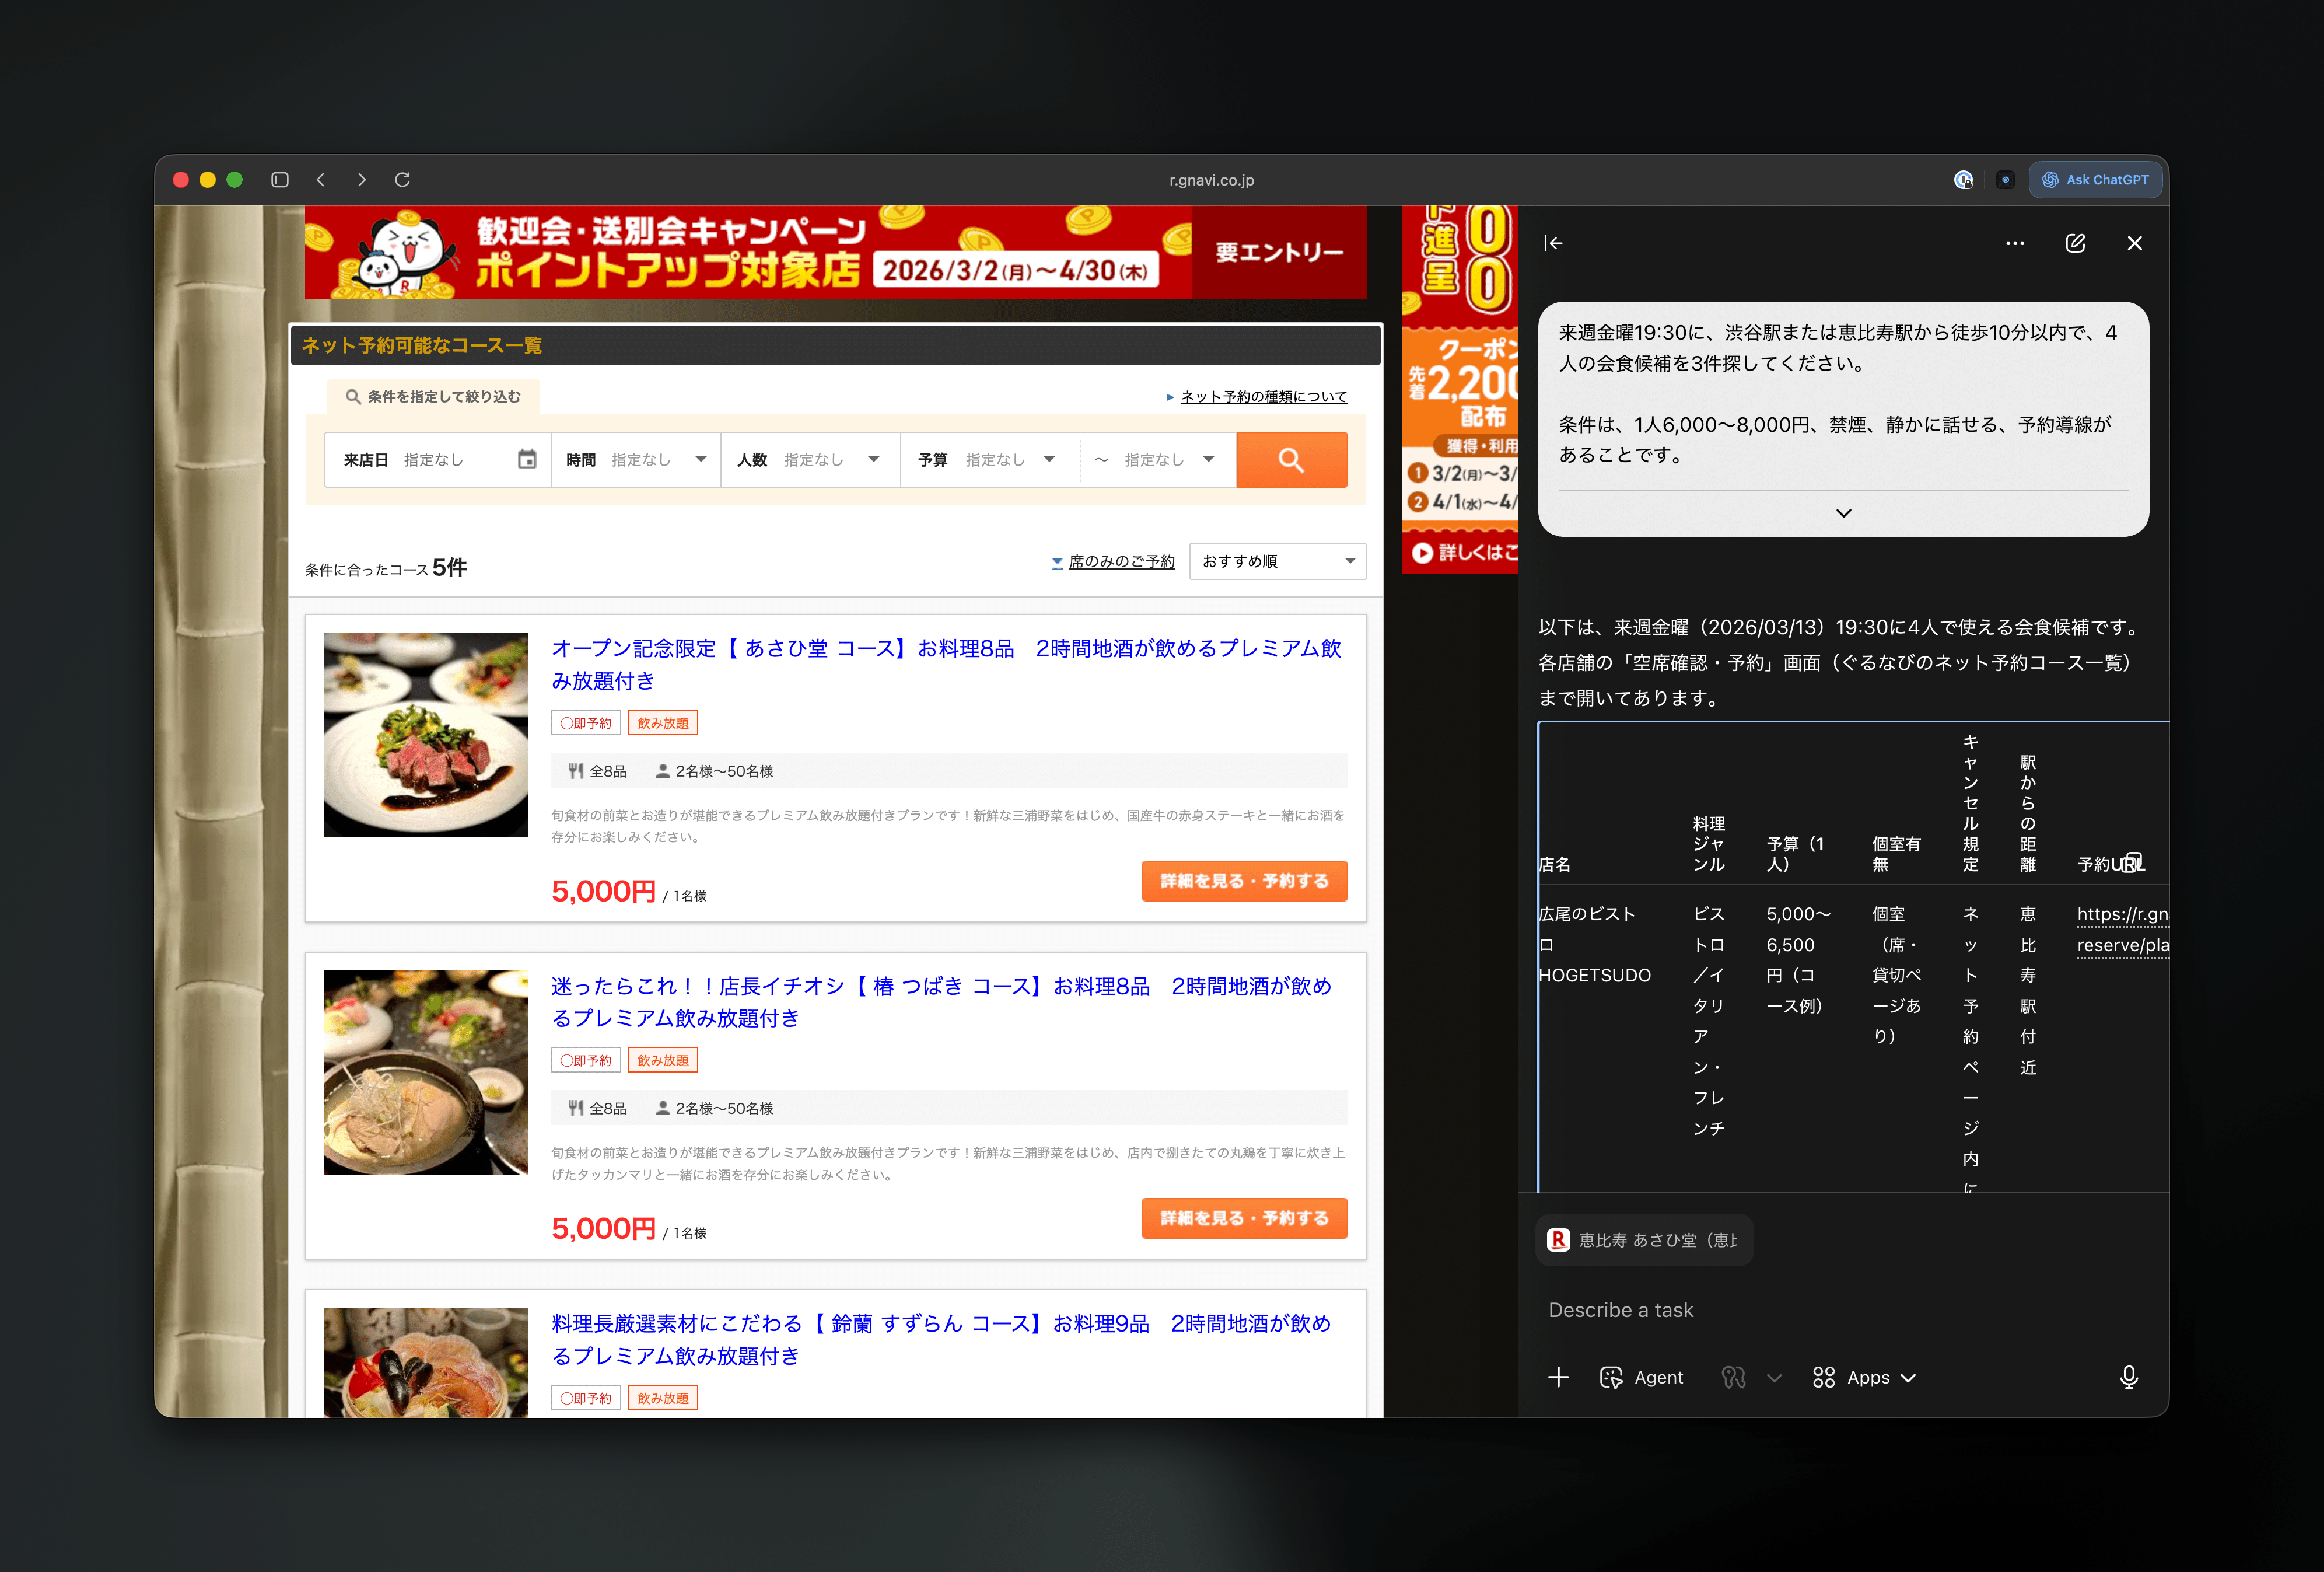Open ネット予約の種類について link
The height and width of the screenshot is (1572, 2324).
pos(1263,397)
